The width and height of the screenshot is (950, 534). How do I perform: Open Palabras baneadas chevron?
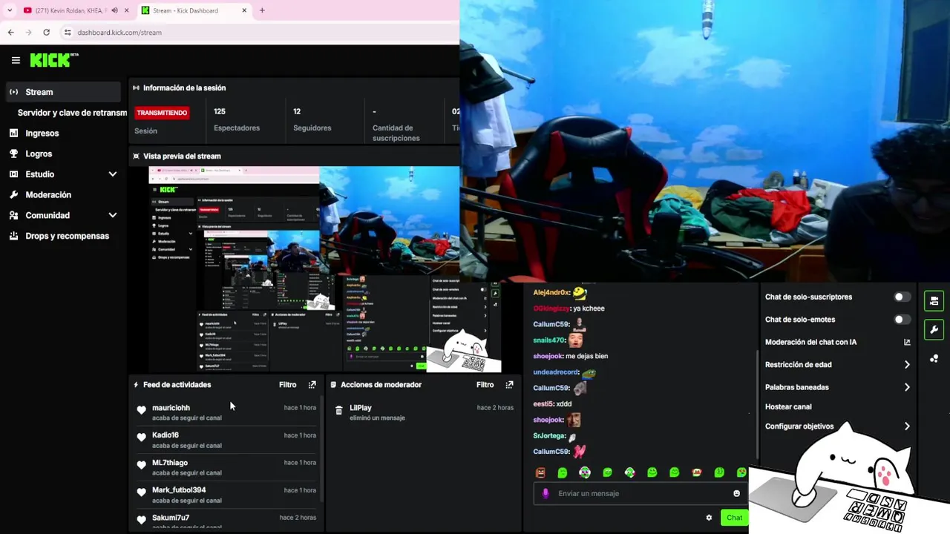tap(907, 387)
